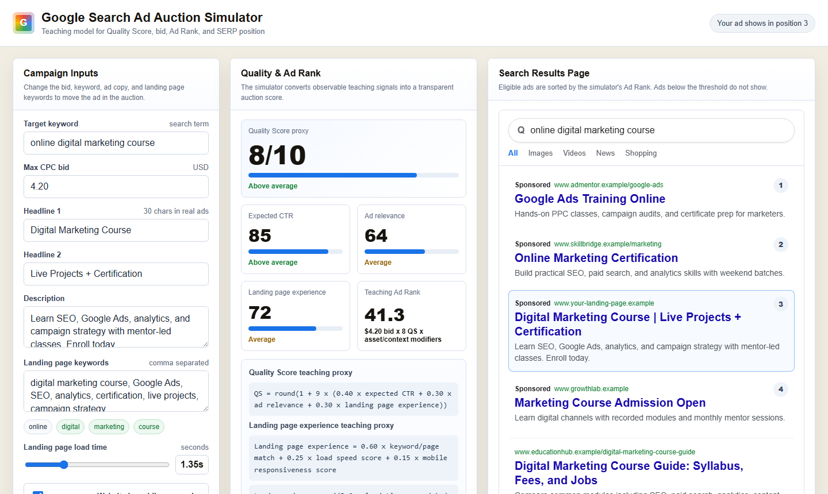Click the position 2 badge on the SkillBridge ad

tap(780, 245)
